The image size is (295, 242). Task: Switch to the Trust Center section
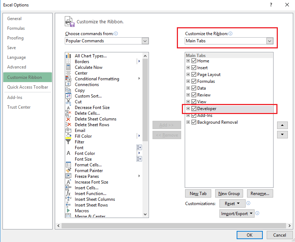coord(19,107)
